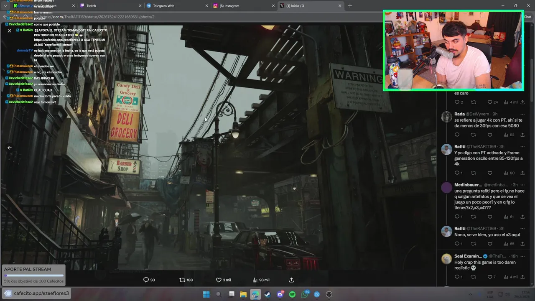
Task: Switch to the Instagram tab
Action: point(245,5)
